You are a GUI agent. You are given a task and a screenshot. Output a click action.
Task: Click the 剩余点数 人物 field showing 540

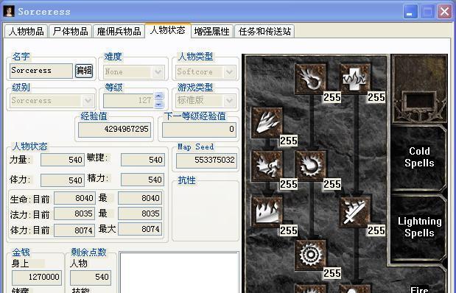[x=91, y=278]
